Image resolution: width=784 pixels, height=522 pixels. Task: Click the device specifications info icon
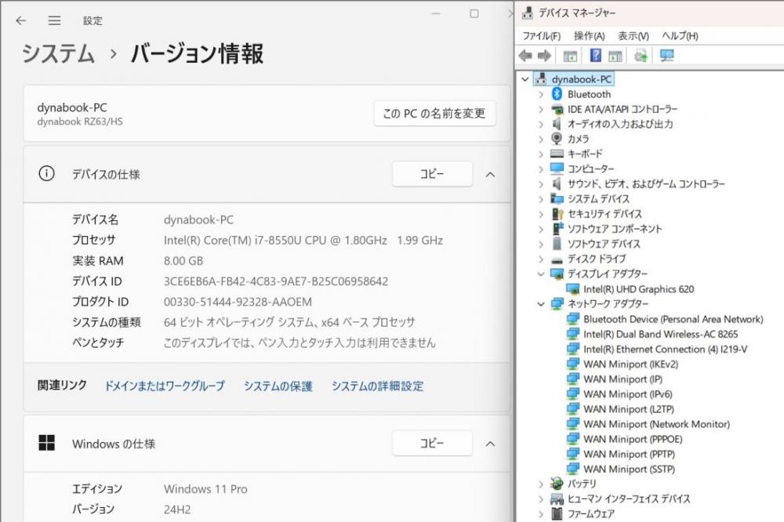46,173
